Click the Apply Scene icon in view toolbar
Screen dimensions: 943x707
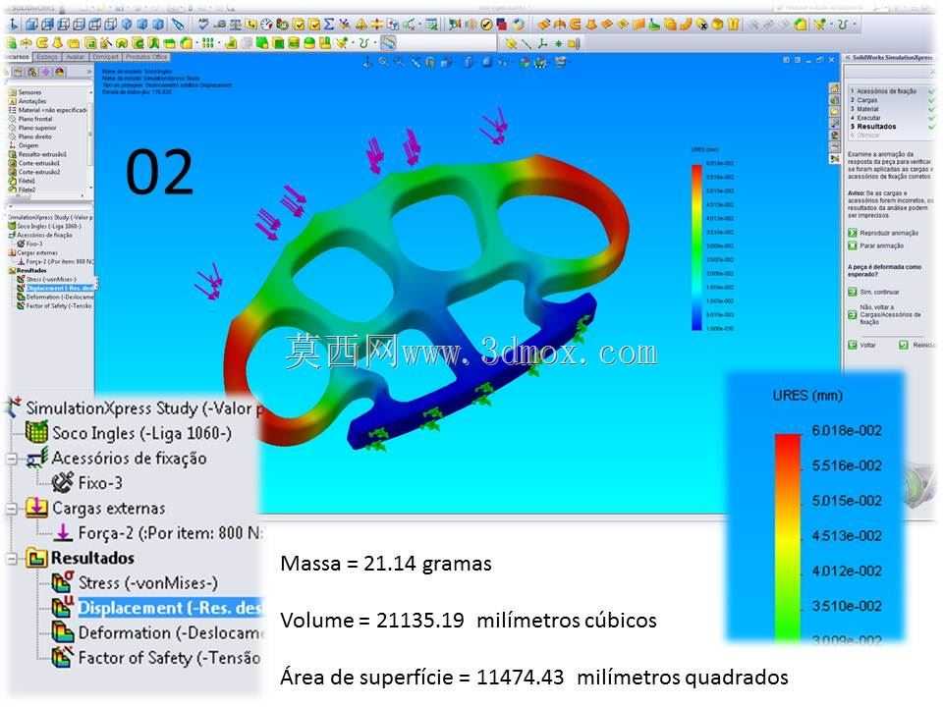coord(540,62)
